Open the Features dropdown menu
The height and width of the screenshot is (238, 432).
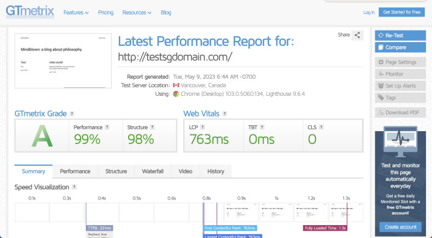pos(76,13)
